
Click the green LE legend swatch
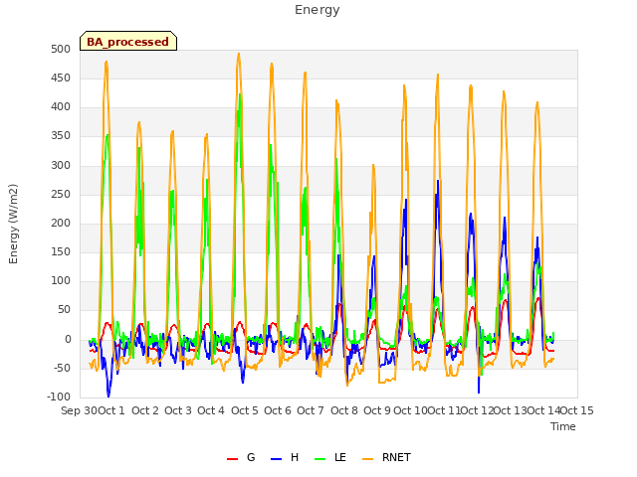tap(320, 459)
